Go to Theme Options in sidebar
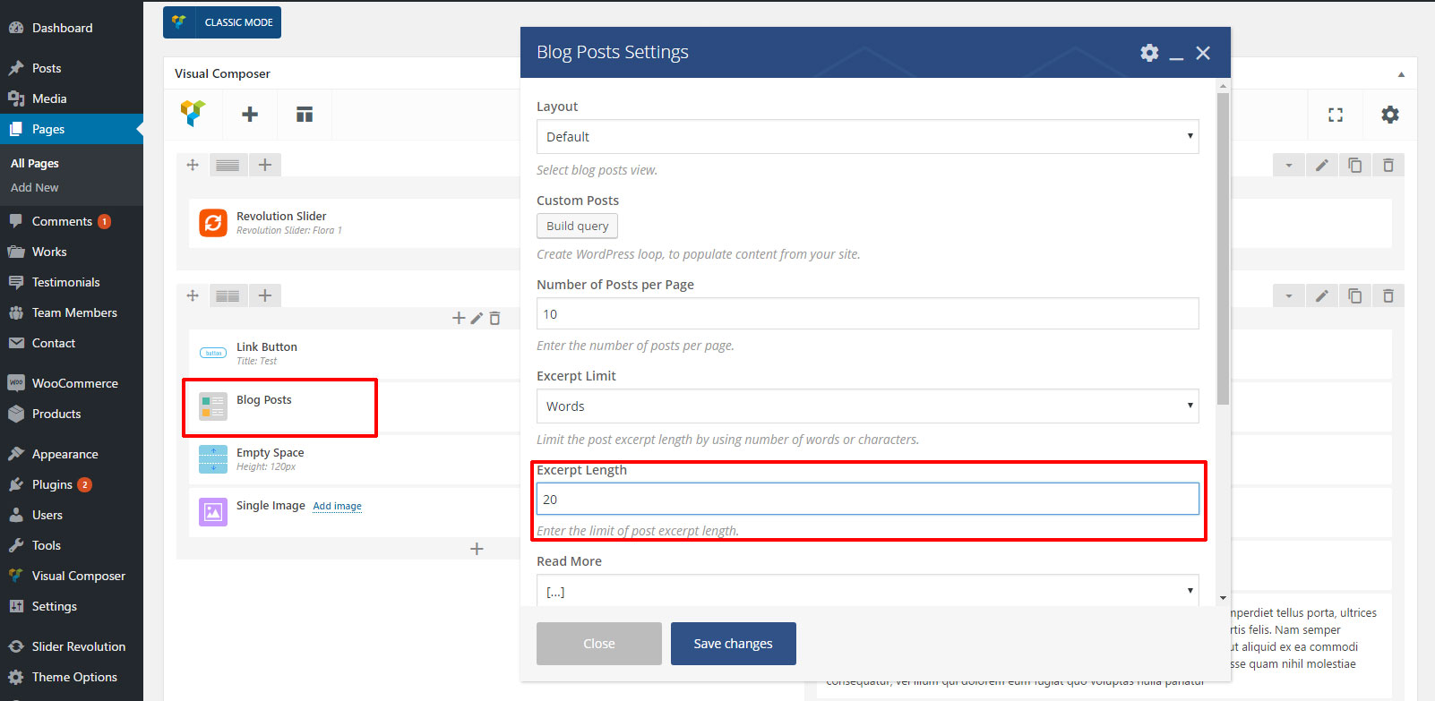 coord(74,677)
